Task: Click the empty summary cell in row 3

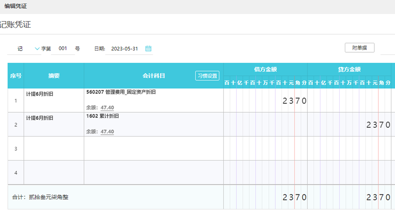Action: click(54, 149)
